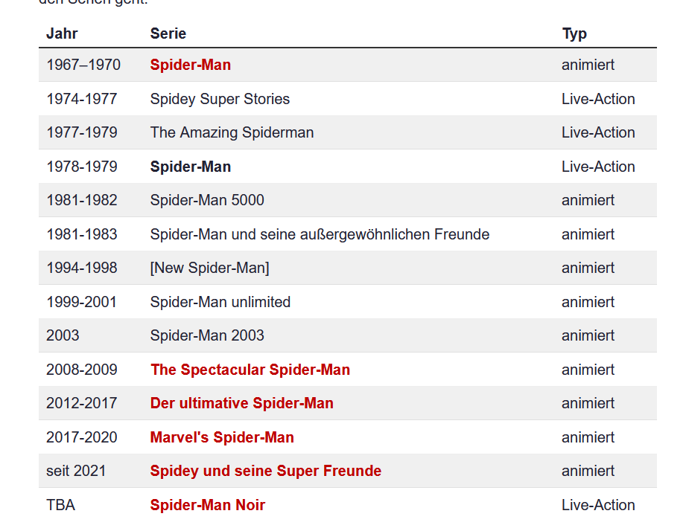Open the red Spider-Man link for 1967–1970
This screenshot has width=689, height=531.
click(x=190, y=65)
